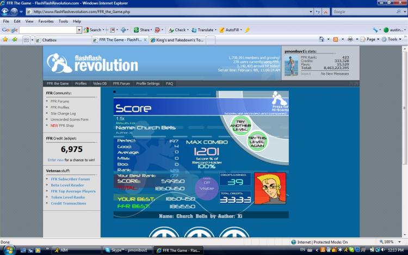Open the Page menu dropdown

coord(370,39)
